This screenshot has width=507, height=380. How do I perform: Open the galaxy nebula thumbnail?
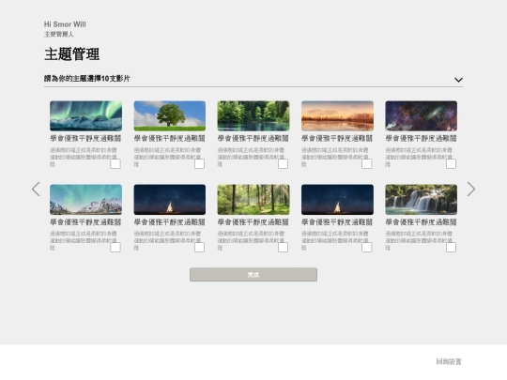tap(421, 116)
